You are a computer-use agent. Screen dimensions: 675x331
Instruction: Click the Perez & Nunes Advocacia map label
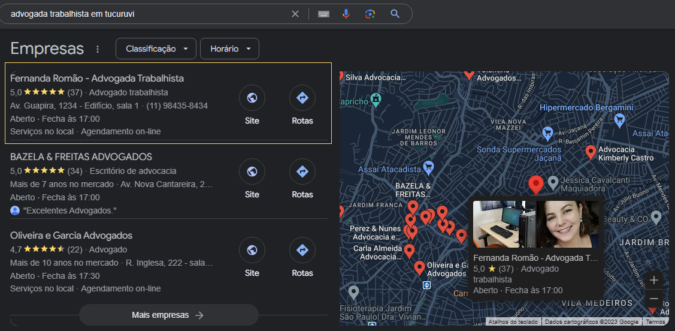[x=375, y=233]
